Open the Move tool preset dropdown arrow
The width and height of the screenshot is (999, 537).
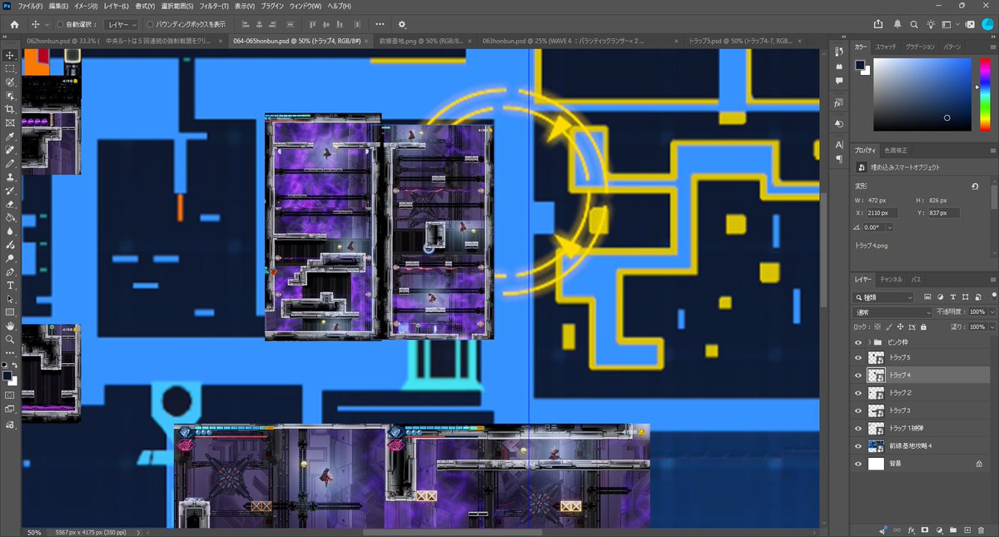pyautogui.click(x=47, y=25)
